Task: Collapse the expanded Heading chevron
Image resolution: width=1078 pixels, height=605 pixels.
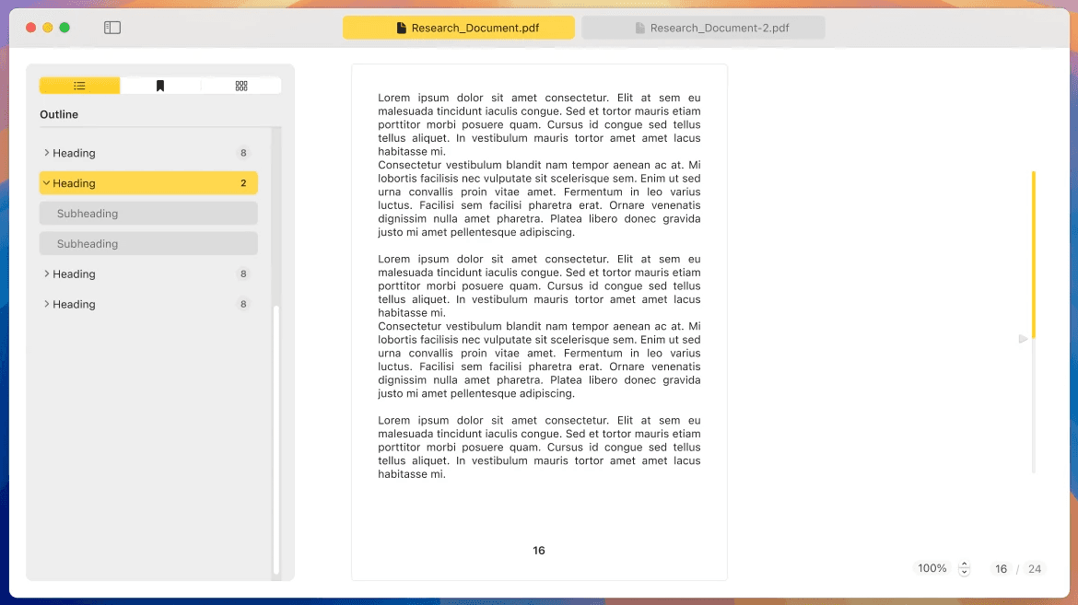Action: click(46, 183)
